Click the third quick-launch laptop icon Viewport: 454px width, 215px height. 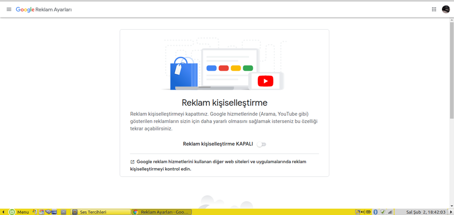[x=48, y=211]
